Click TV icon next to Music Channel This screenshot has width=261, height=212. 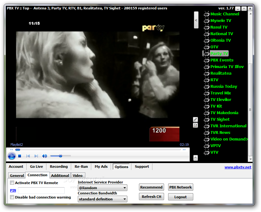coord(206,14)
